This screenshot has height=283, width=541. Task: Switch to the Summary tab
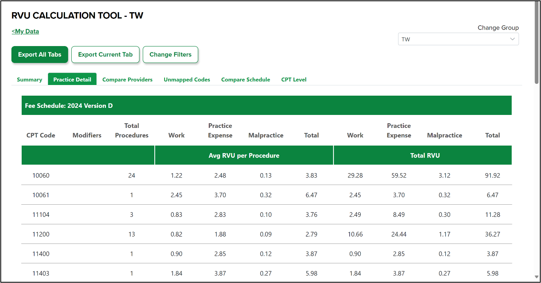click(30, 80)
